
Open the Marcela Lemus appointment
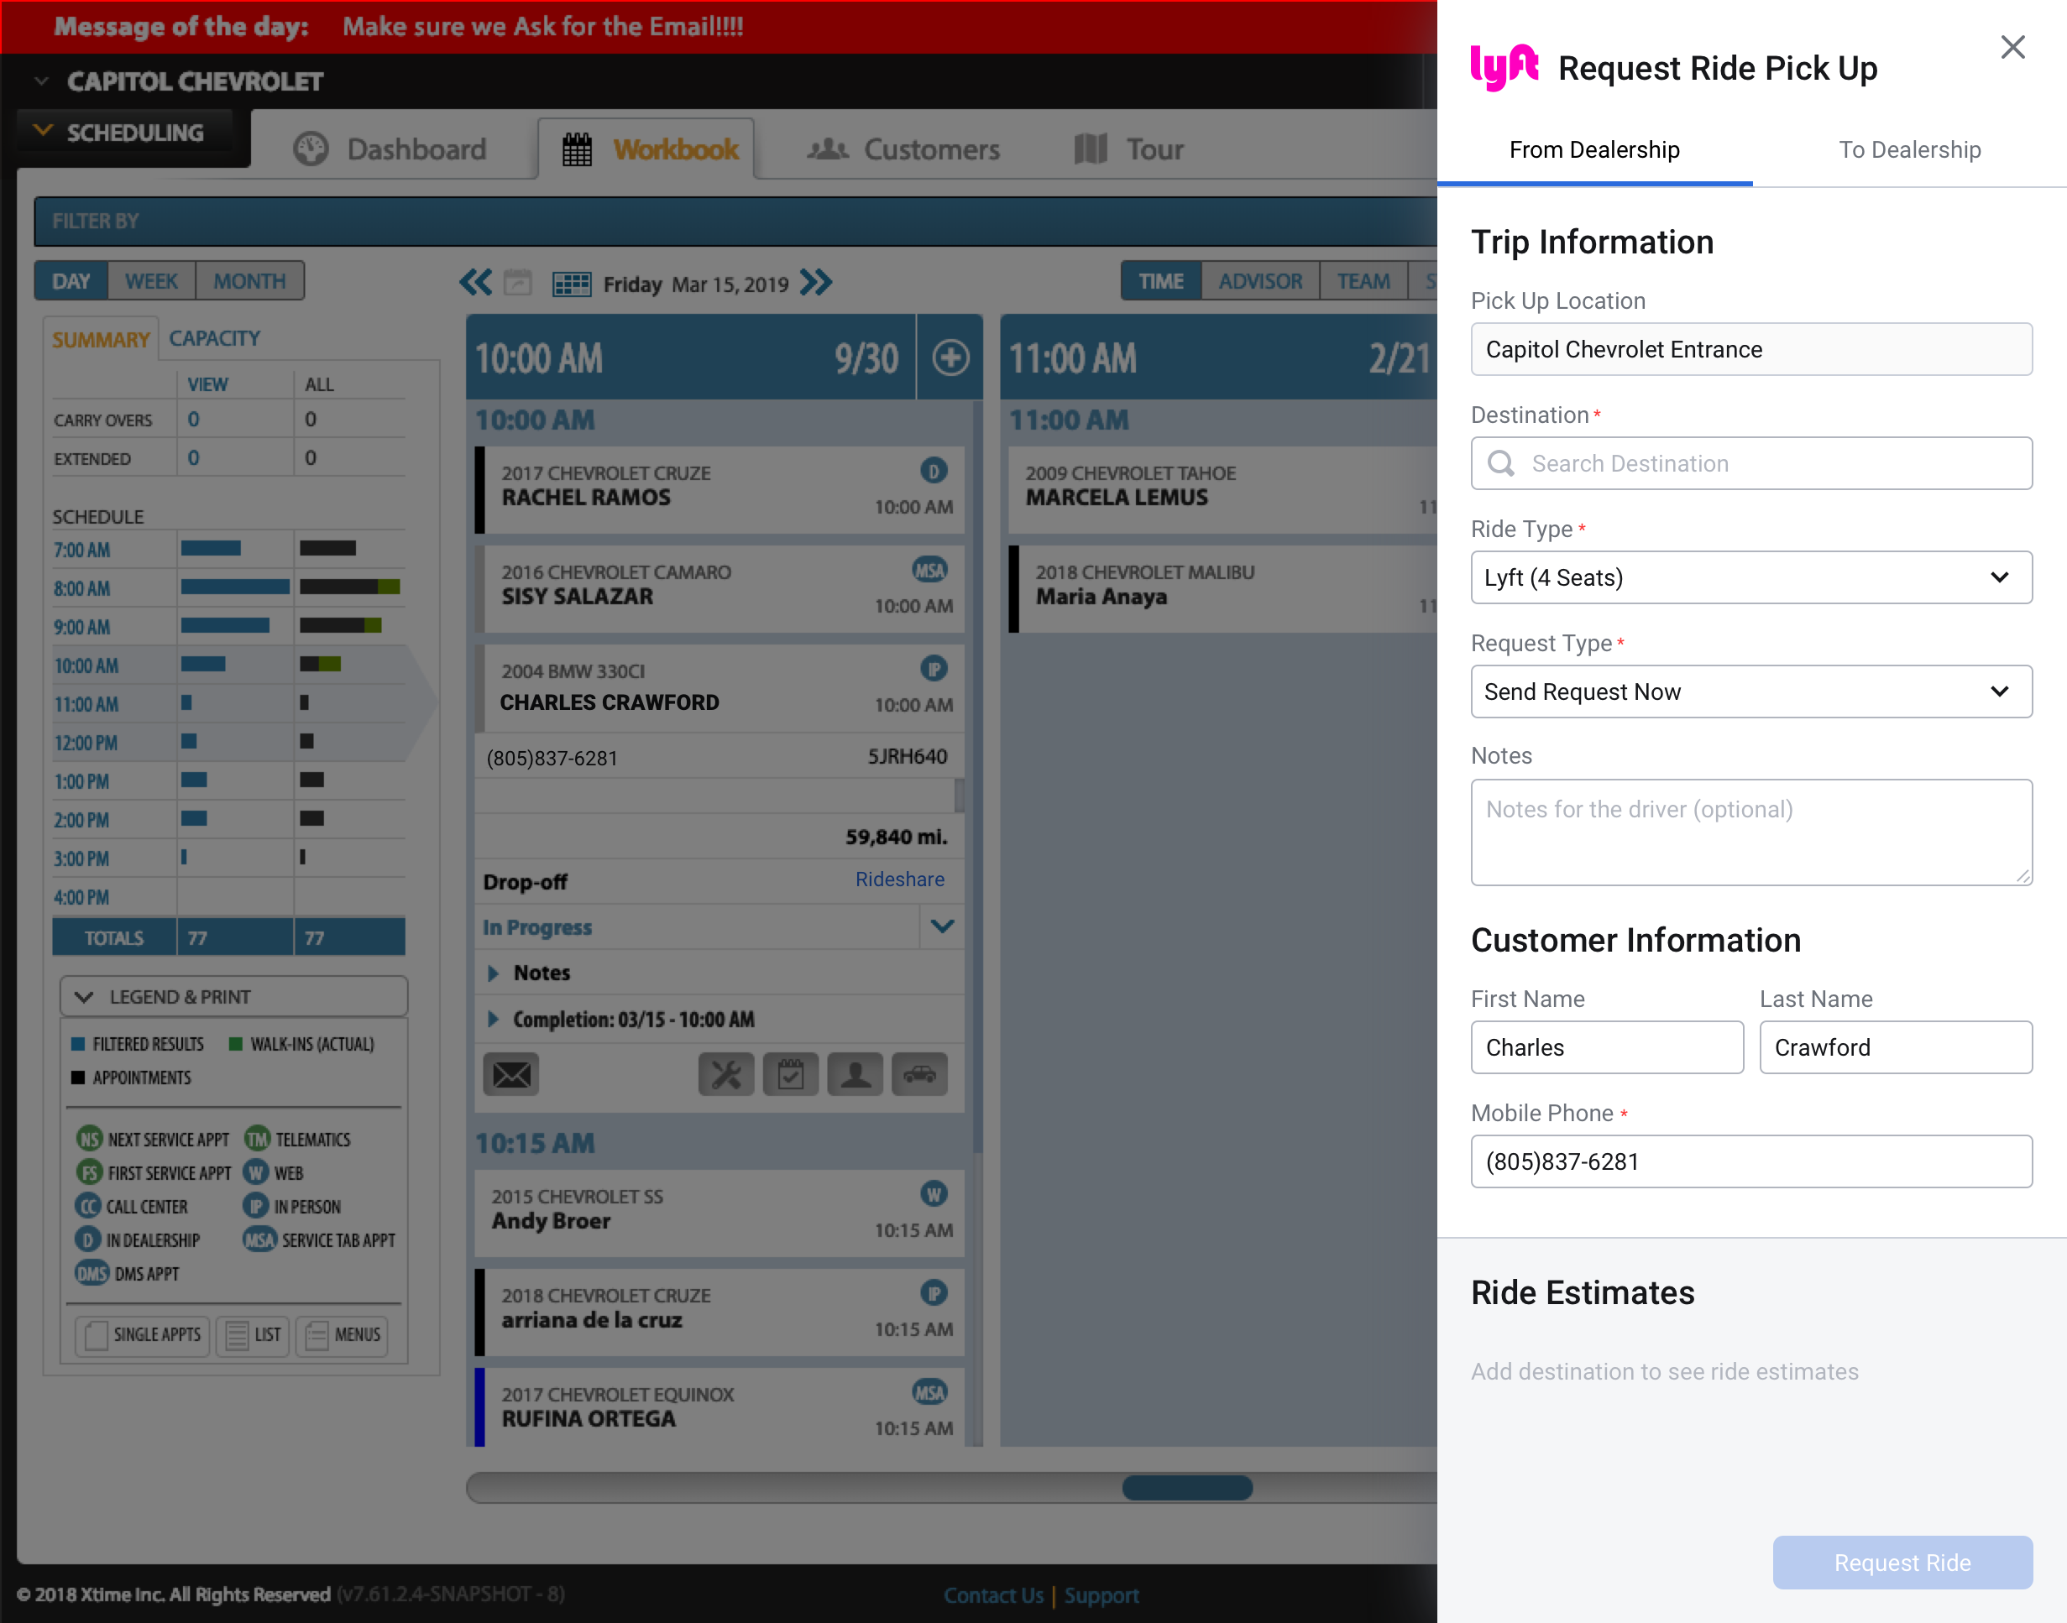[x=1222, y=488]
